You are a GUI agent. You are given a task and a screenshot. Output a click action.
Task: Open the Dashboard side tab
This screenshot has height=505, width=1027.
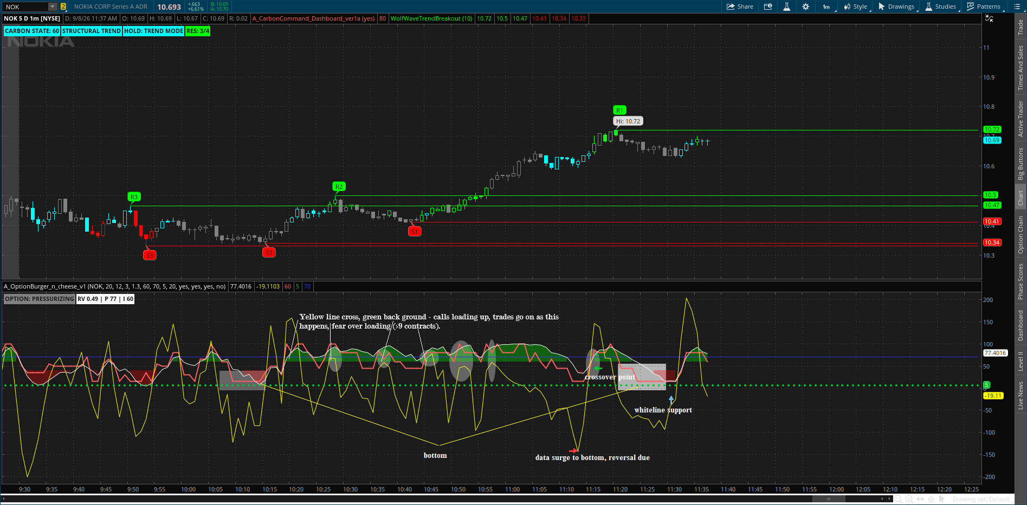tap(1020, 325)
